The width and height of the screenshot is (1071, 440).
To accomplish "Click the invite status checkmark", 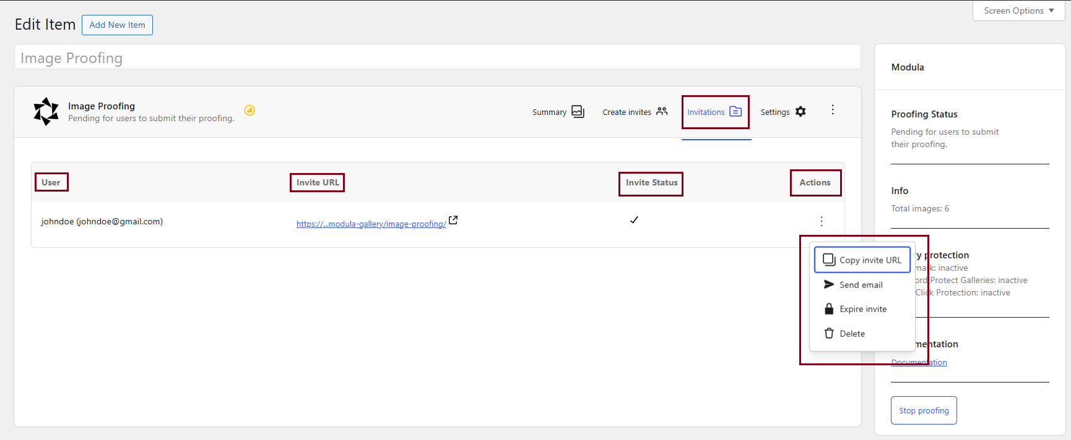I will tap(634, 220).
